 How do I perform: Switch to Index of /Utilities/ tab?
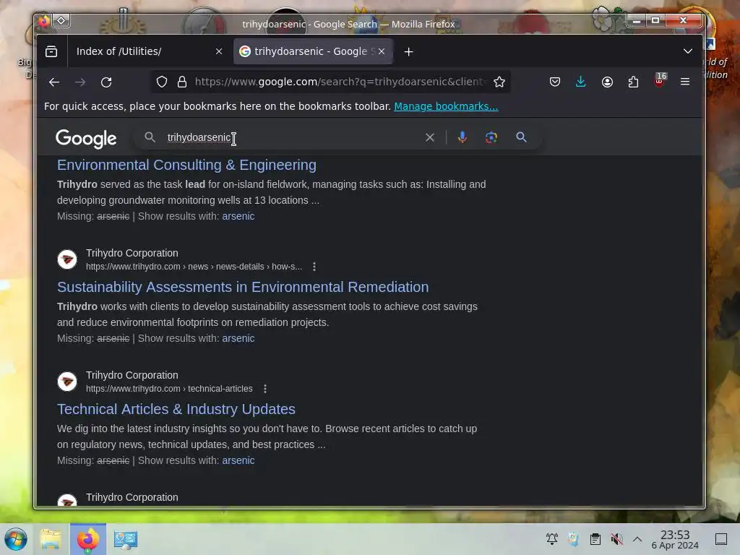point(147,51)
